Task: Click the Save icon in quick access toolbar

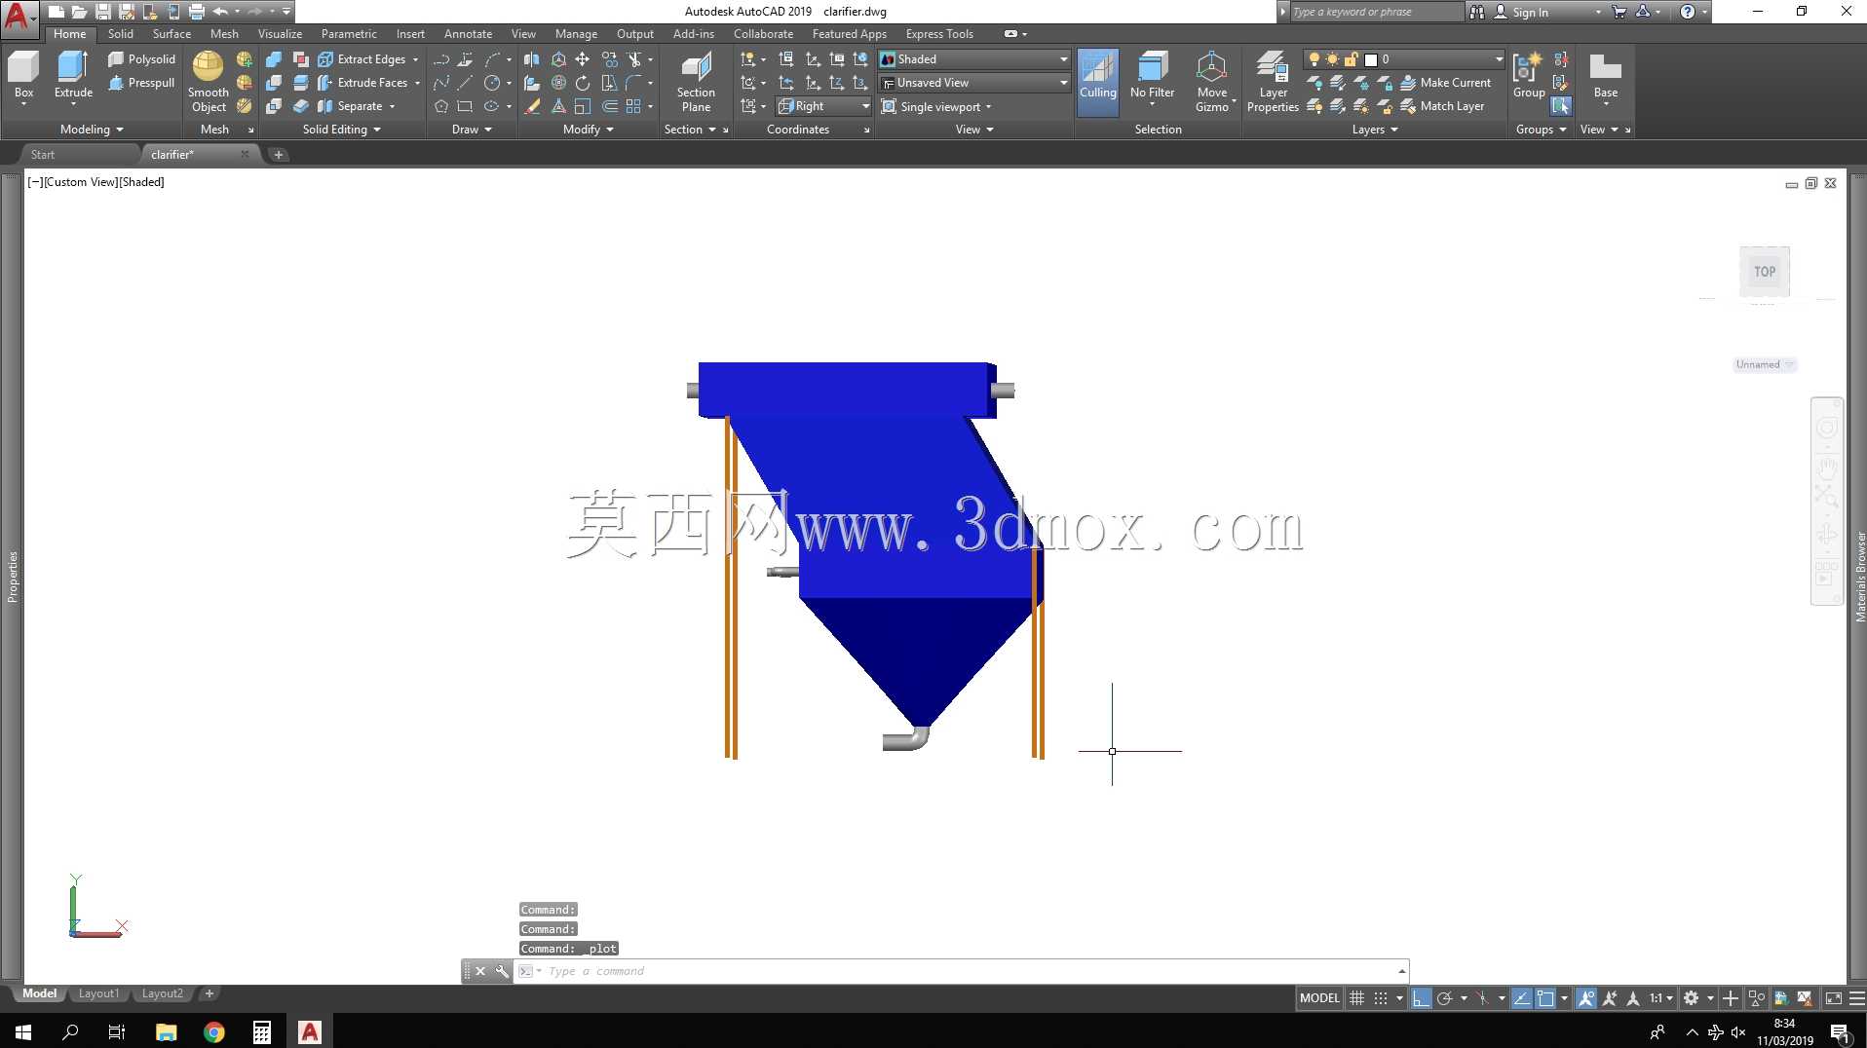Action: point(103,12)
